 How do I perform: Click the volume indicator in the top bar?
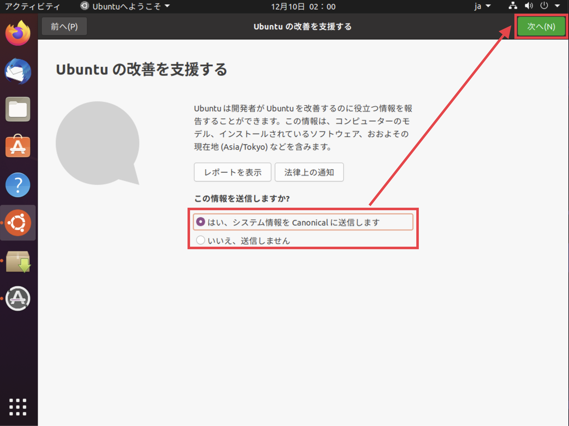529,6
